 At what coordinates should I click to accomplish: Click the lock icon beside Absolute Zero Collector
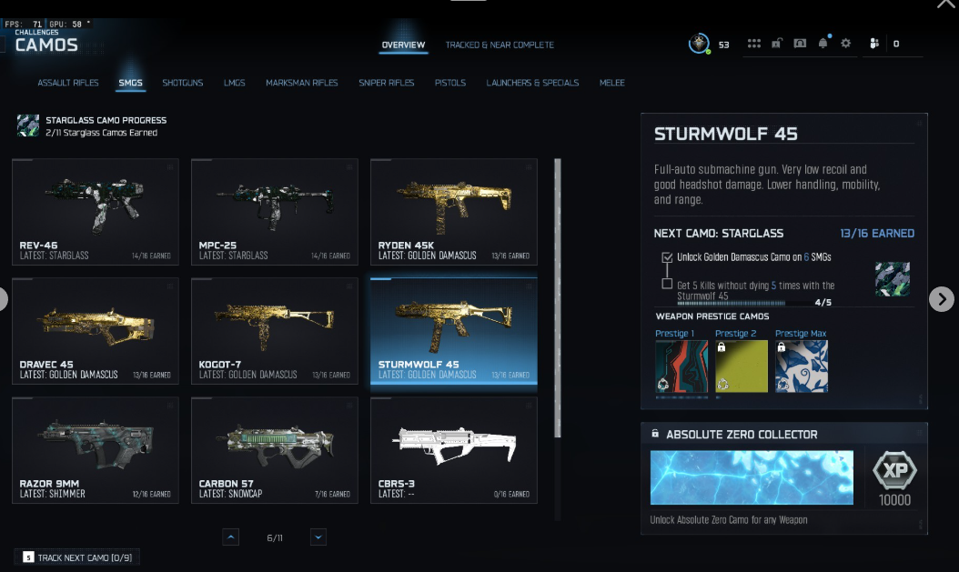click(655, 433)
